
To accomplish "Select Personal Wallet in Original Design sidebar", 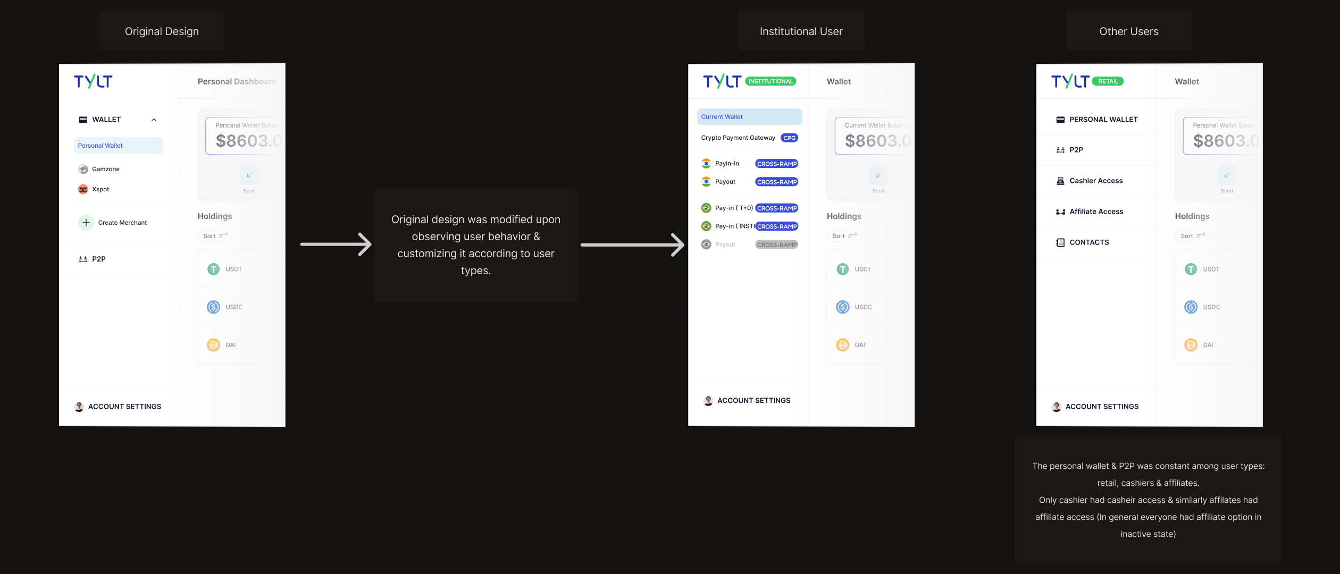I will coord(118,146).
